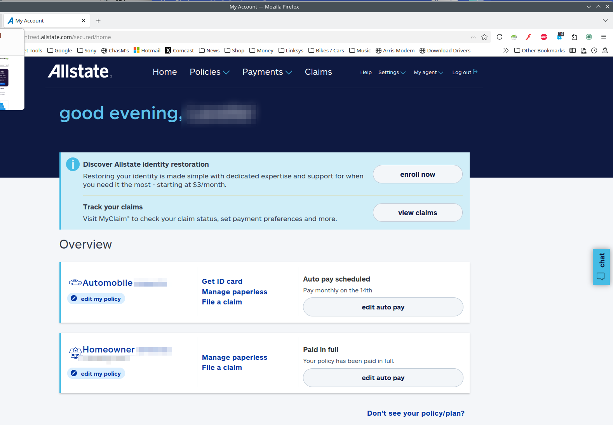This screenshot has width=613, height=425.
Task: Click the car icon beside Automobile
Action: [75, 282]
